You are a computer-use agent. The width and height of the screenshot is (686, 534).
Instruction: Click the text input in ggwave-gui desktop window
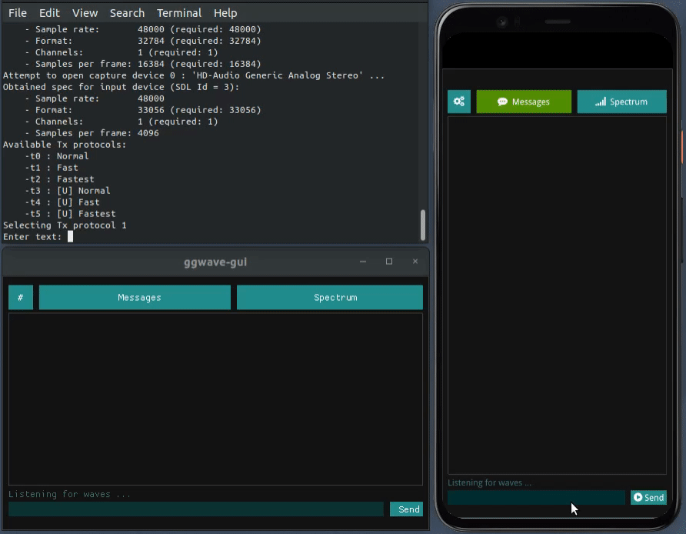click(195, 509)
